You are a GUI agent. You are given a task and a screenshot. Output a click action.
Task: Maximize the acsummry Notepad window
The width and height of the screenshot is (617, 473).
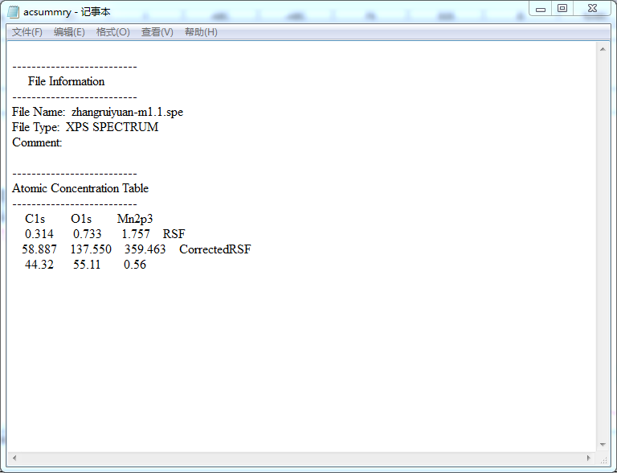(562, 9)
